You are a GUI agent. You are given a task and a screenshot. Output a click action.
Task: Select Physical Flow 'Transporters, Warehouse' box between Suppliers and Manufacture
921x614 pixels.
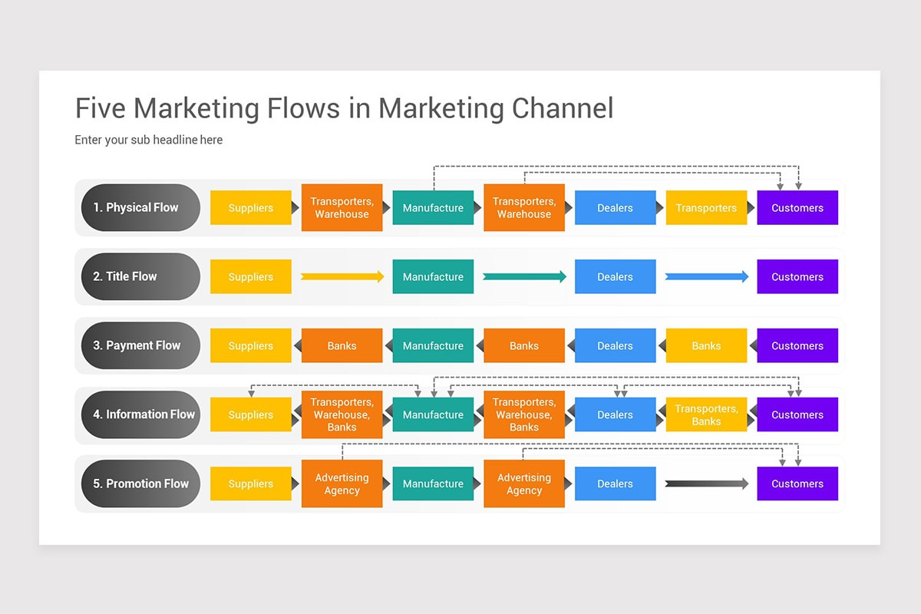[342, 207]
